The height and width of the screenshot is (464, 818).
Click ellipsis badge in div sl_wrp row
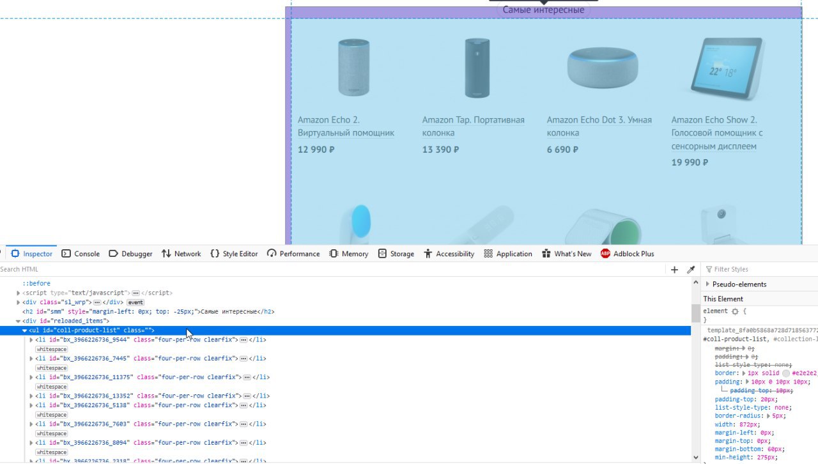pyautogui.click(x=97, y=302)
